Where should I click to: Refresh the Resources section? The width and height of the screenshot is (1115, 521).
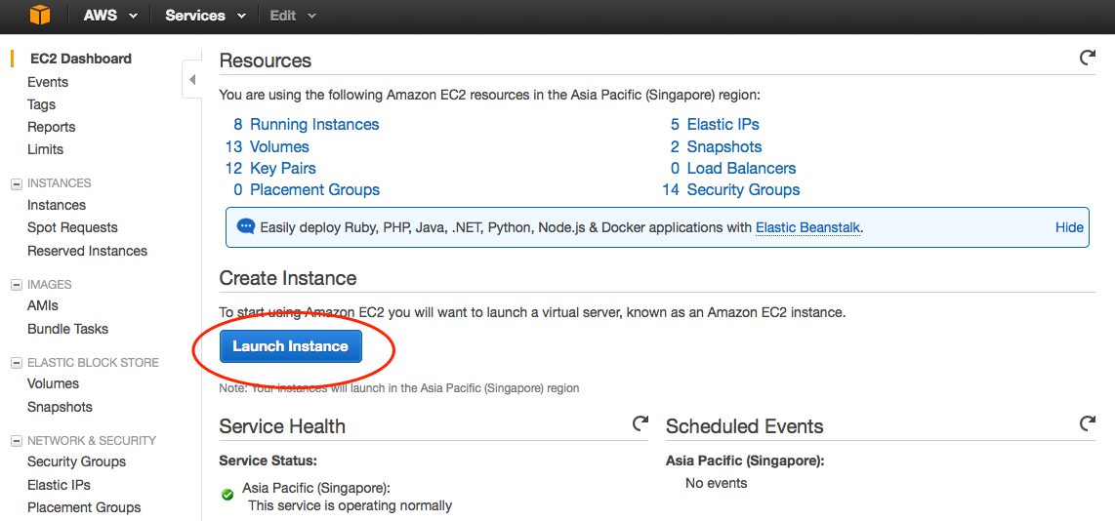pyautogui.click(x=1087, y=59)
